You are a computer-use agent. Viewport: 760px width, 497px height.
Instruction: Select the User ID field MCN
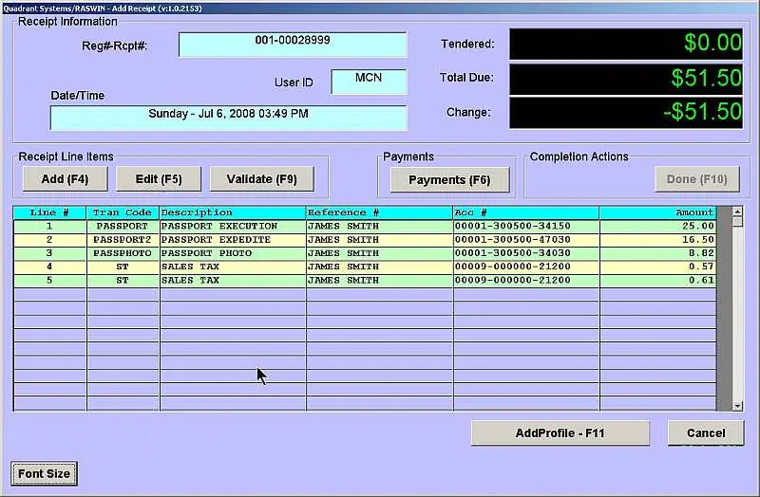pos(369,82)
